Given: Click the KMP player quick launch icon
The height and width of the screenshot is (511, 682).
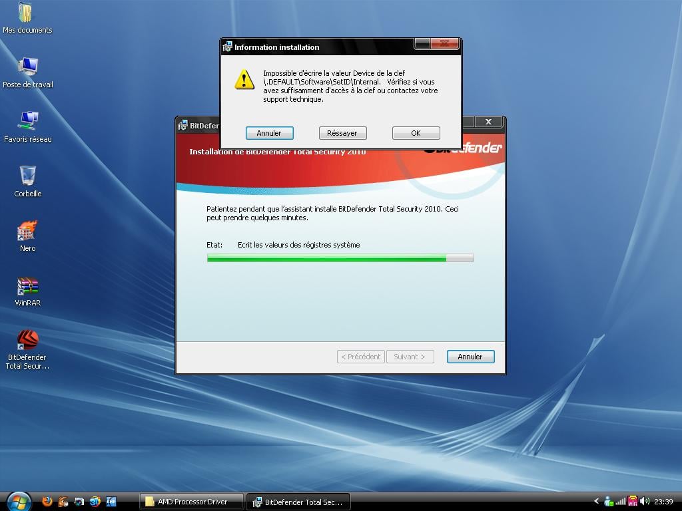Looking at the screenshot, I should point(111,502).
